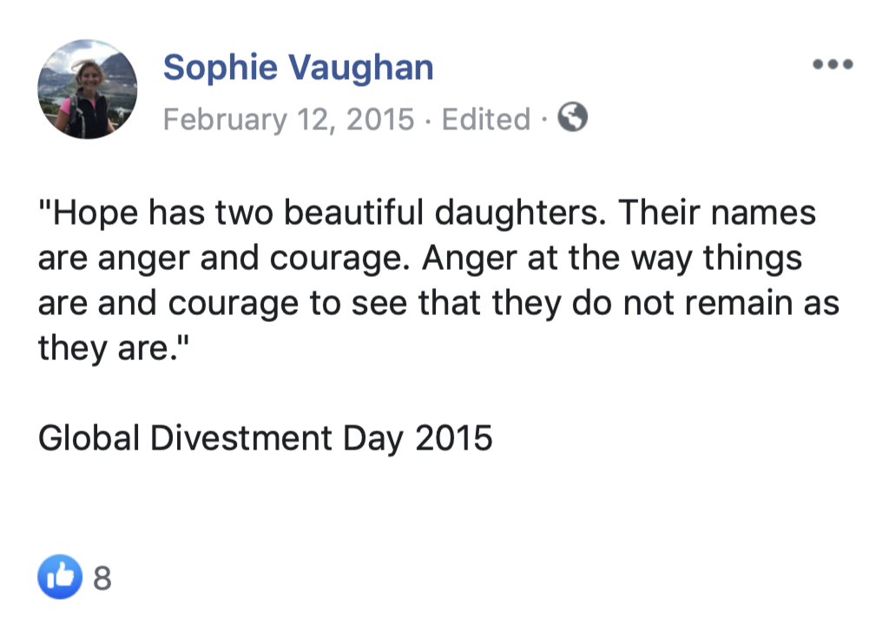Screen dimensions: 882x623
Task: Click the word "Their names" in the quote
Action: [717, 213]
